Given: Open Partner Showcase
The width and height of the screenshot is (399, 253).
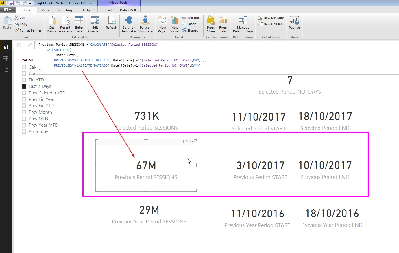Looking at the screenshot, I should (145, 25).
